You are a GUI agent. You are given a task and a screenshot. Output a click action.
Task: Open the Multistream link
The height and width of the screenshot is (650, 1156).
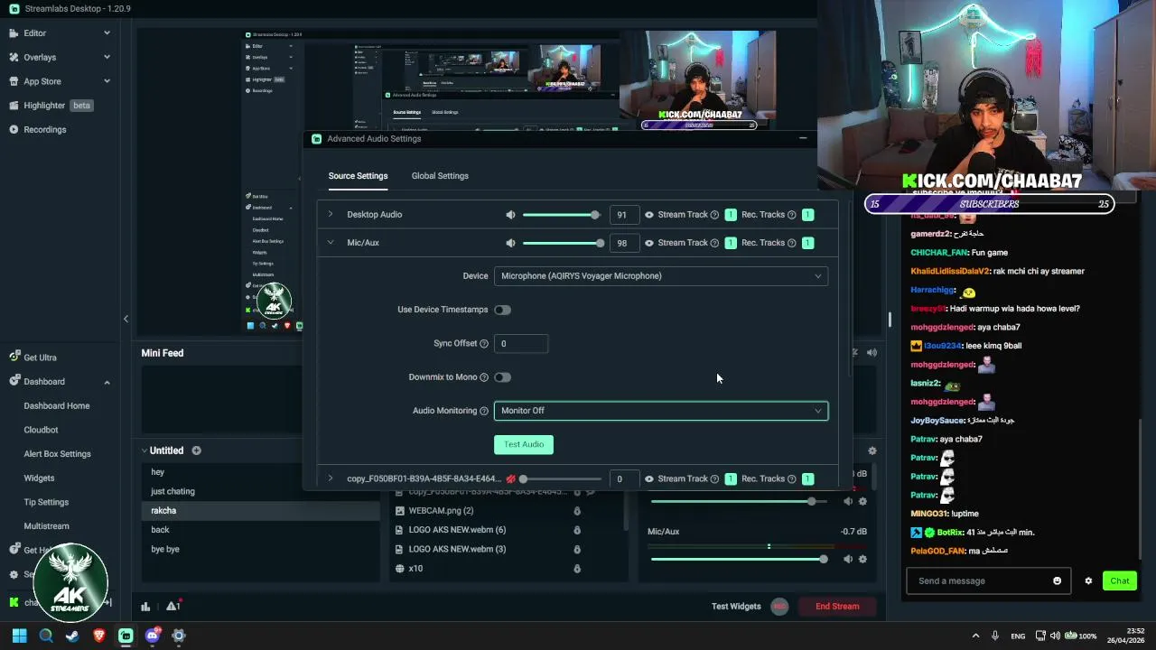pyautogui.click(x=46, y=526)
